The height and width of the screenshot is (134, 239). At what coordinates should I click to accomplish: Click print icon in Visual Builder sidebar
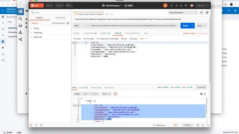[x=21, y=26]
